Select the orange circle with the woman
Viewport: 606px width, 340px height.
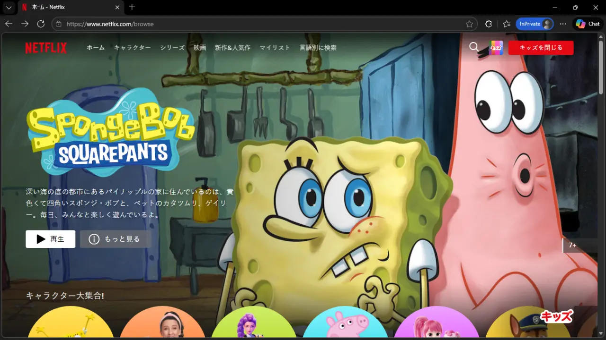[162, 322]
